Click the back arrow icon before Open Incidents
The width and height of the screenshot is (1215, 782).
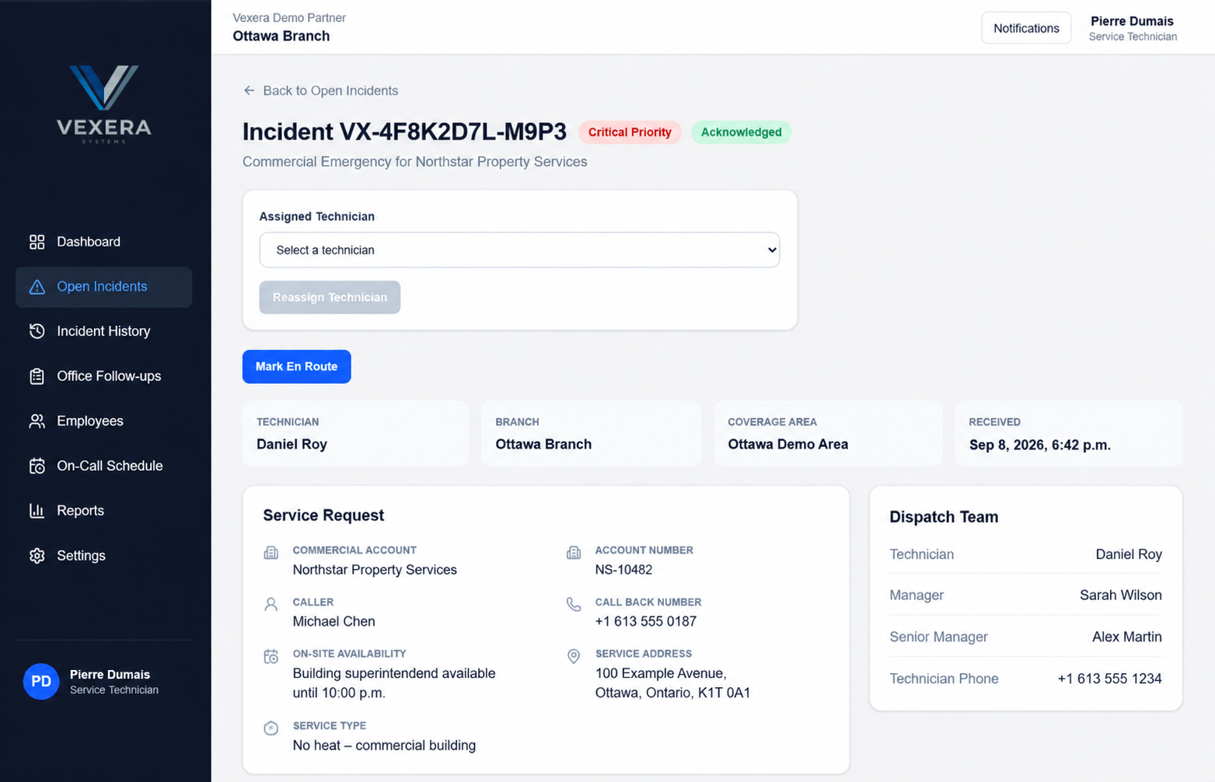(x=249, y=91)
